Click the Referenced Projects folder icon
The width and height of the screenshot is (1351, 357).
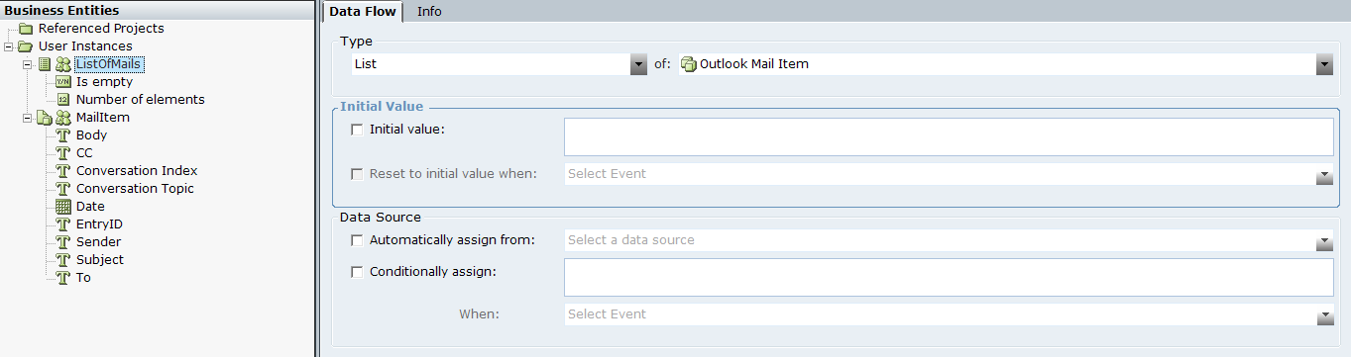27,29
